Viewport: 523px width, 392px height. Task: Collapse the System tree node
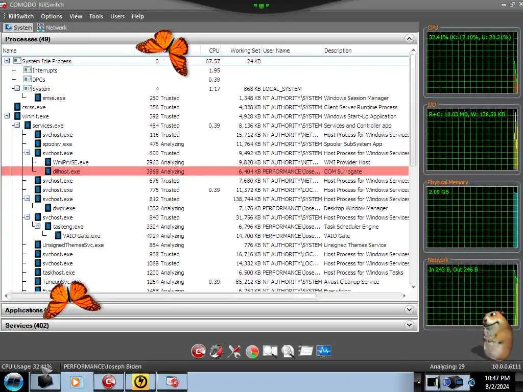17,89
